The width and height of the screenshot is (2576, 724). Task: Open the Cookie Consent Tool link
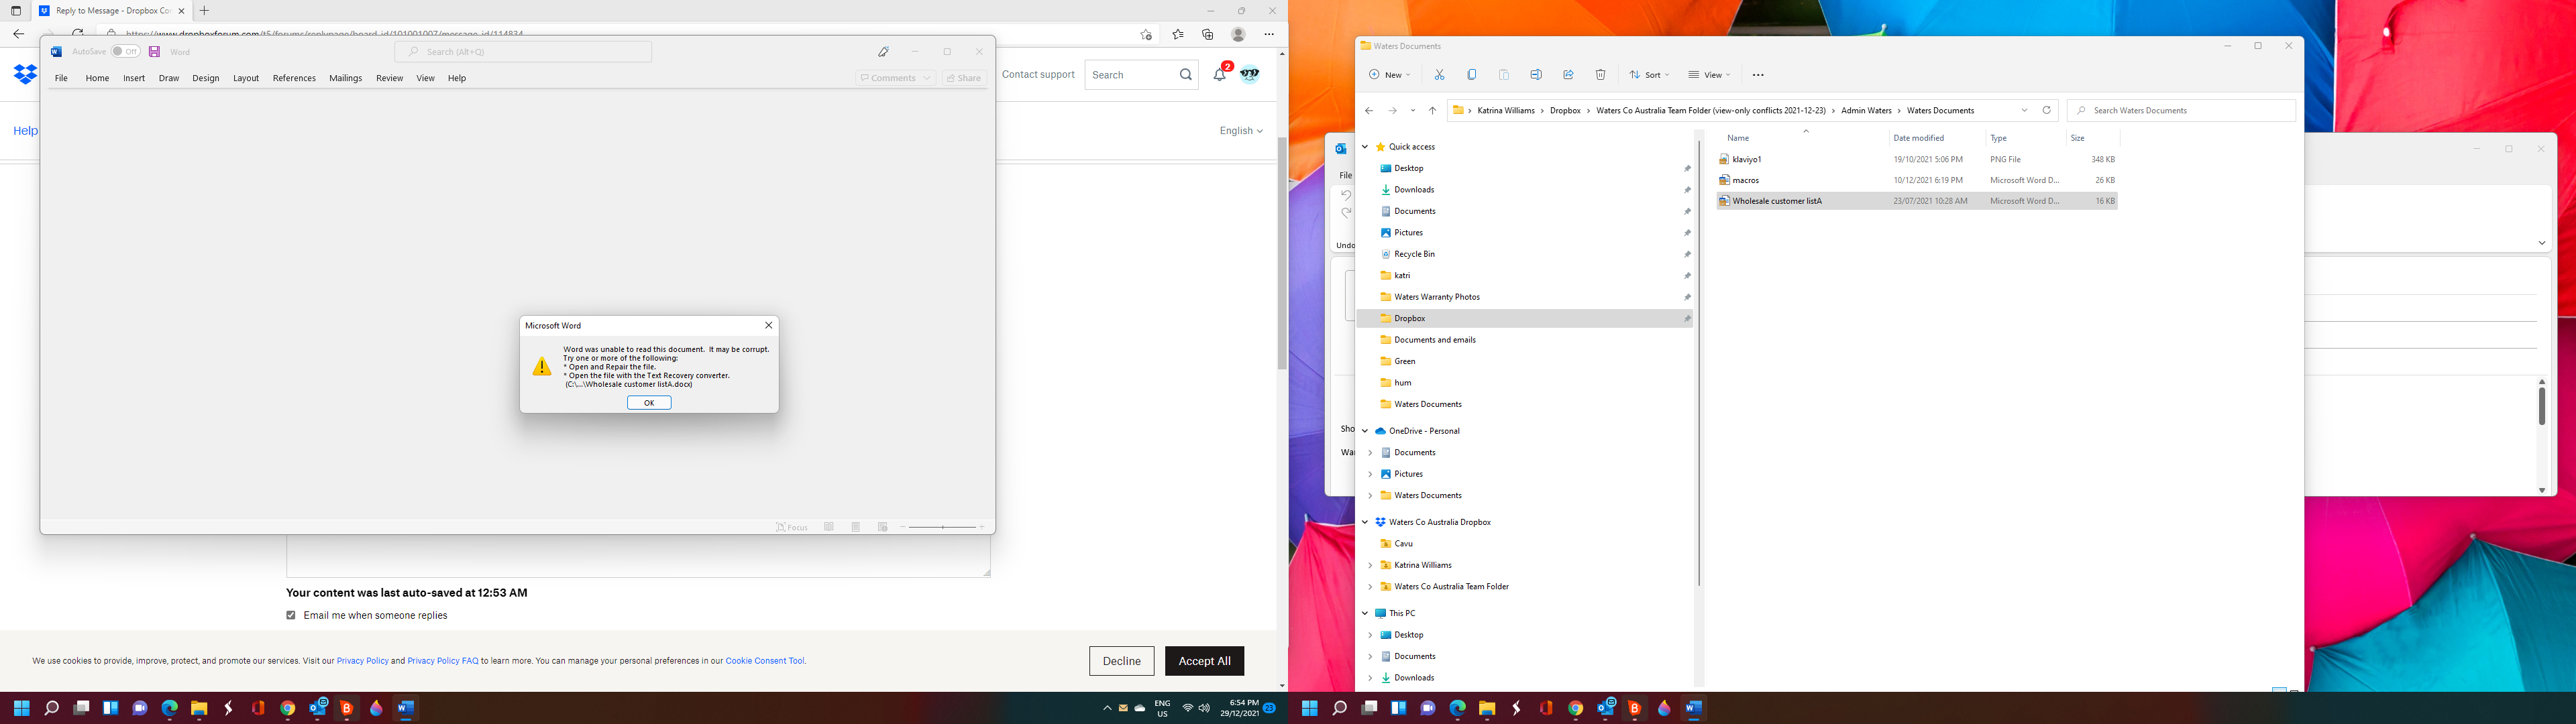pyautogui.click(x=765, y=661)
